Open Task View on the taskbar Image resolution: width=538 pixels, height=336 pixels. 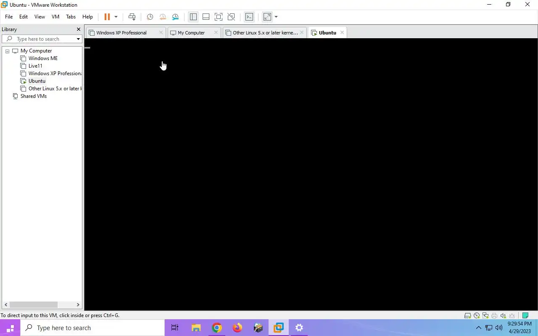(175, 328)
